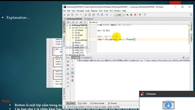The image size is (195, 110).
Task: Click the Down stack trace arrow in Run panel
Action: pos(73,65)
